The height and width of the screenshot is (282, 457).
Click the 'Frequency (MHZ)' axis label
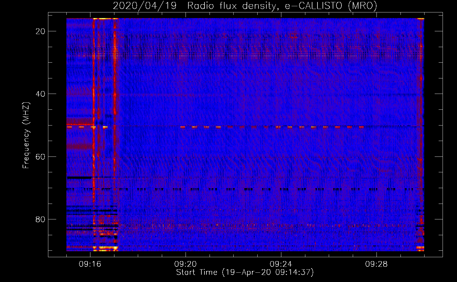[26, 135]
